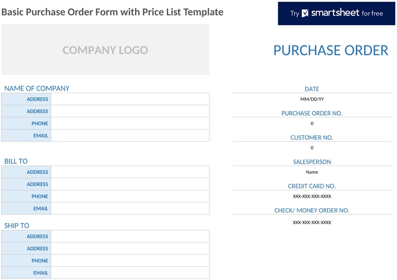Click the company second ADDRESS input field
This screenshot has width=397, height=280.
point(130,111)
